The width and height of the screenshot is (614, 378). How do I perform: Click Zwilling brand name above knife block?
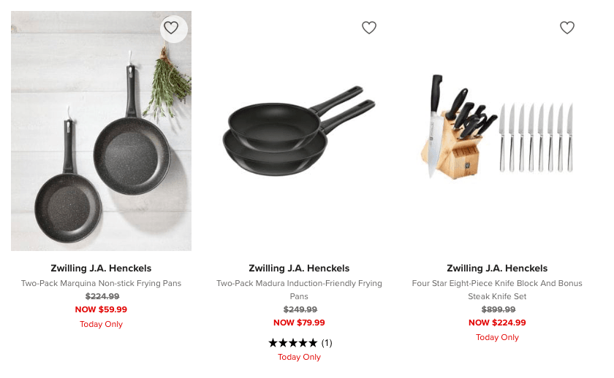click(497, 268)
